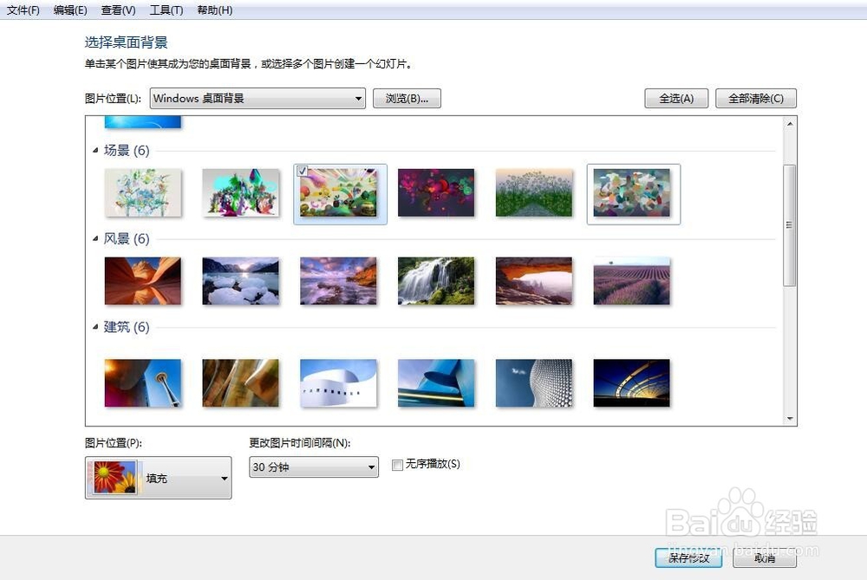Open the 填充 picture position dropdown

(x=158, y=478)
